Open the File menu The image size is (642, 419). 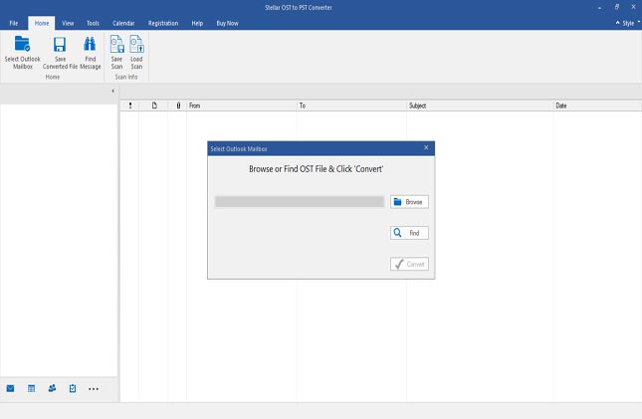tap(14, 22)
